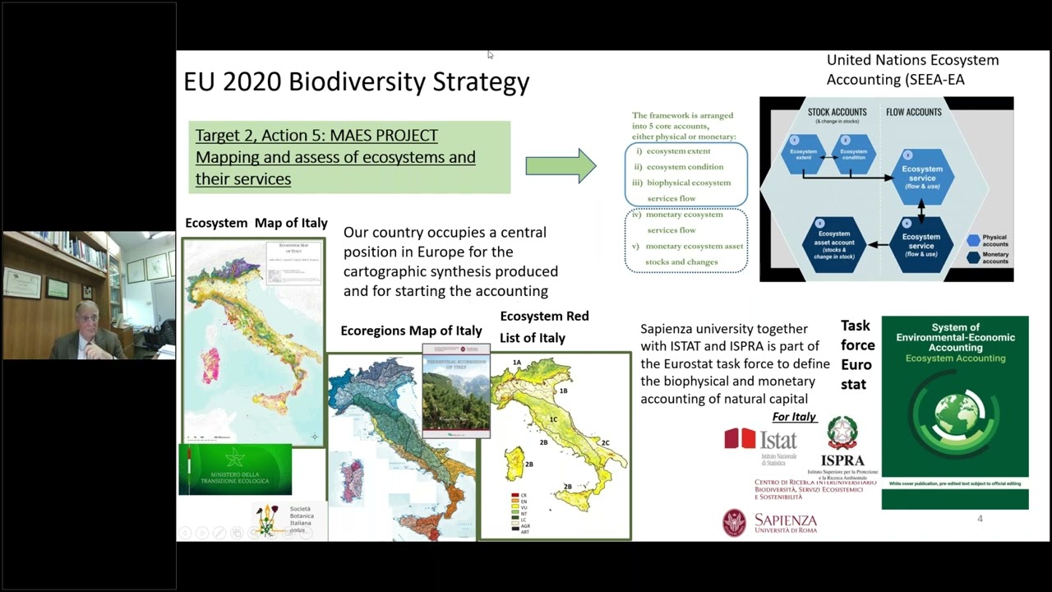Screen dimensions: 1052x592
Task: Click the CR to ART red list colour legend
Action: [519, 514]
